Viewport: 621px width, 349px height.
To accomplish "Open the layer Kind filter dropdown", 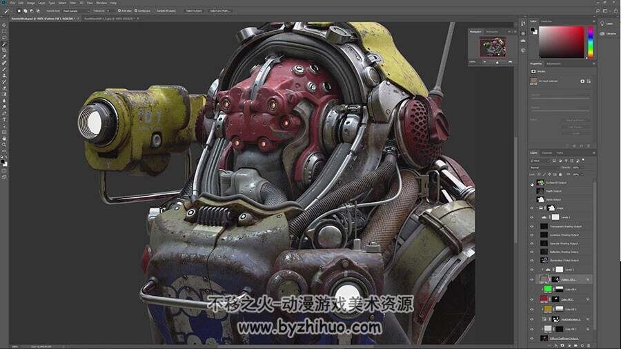I will pos(540,161).
